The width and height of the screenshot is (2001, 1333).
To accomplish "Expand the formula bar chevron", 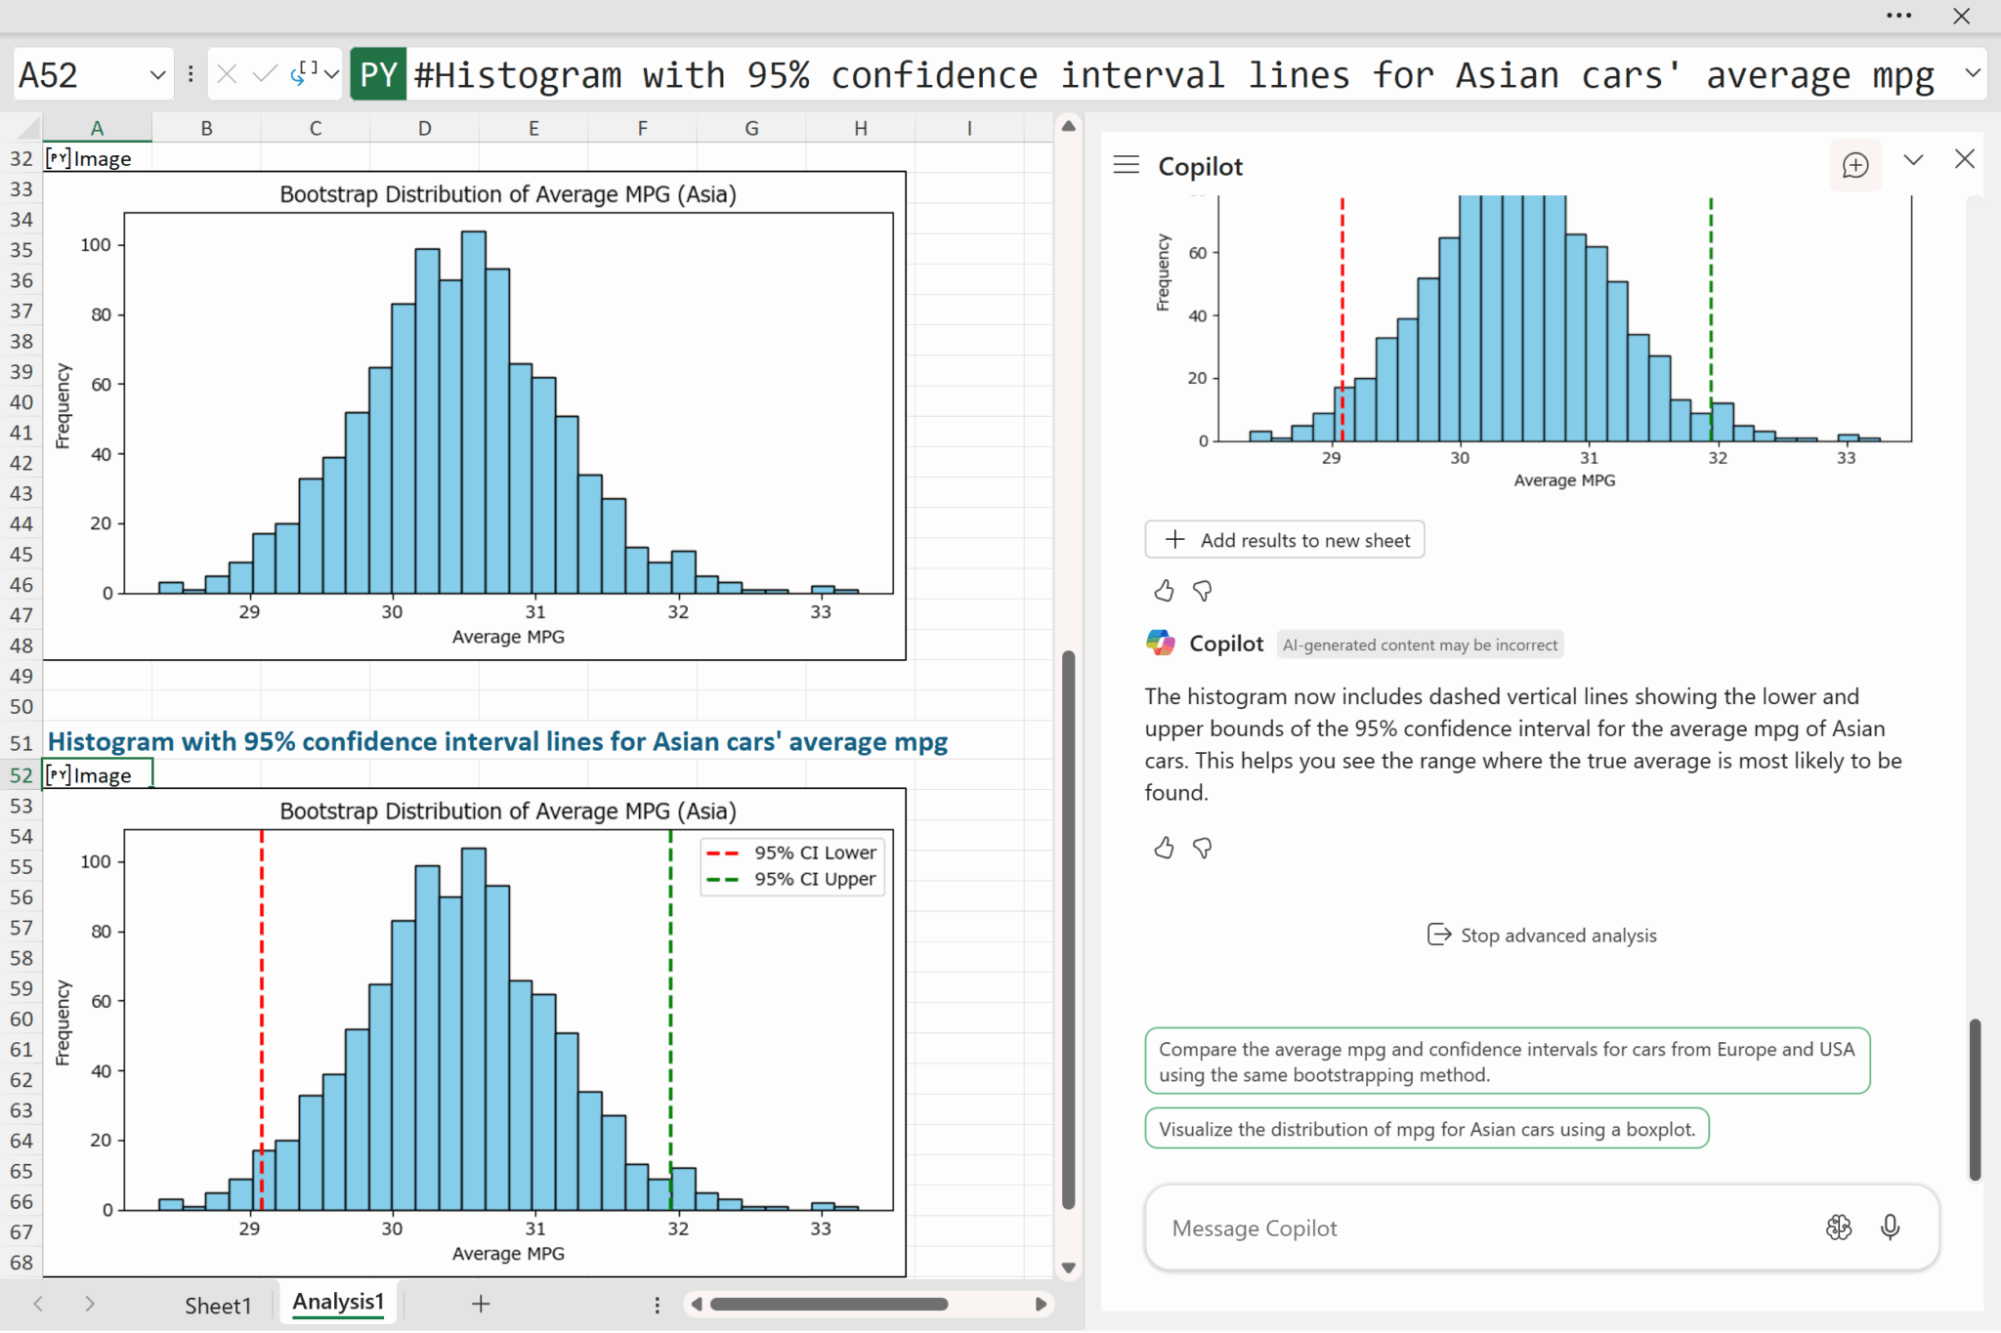I will (1972, 73).
